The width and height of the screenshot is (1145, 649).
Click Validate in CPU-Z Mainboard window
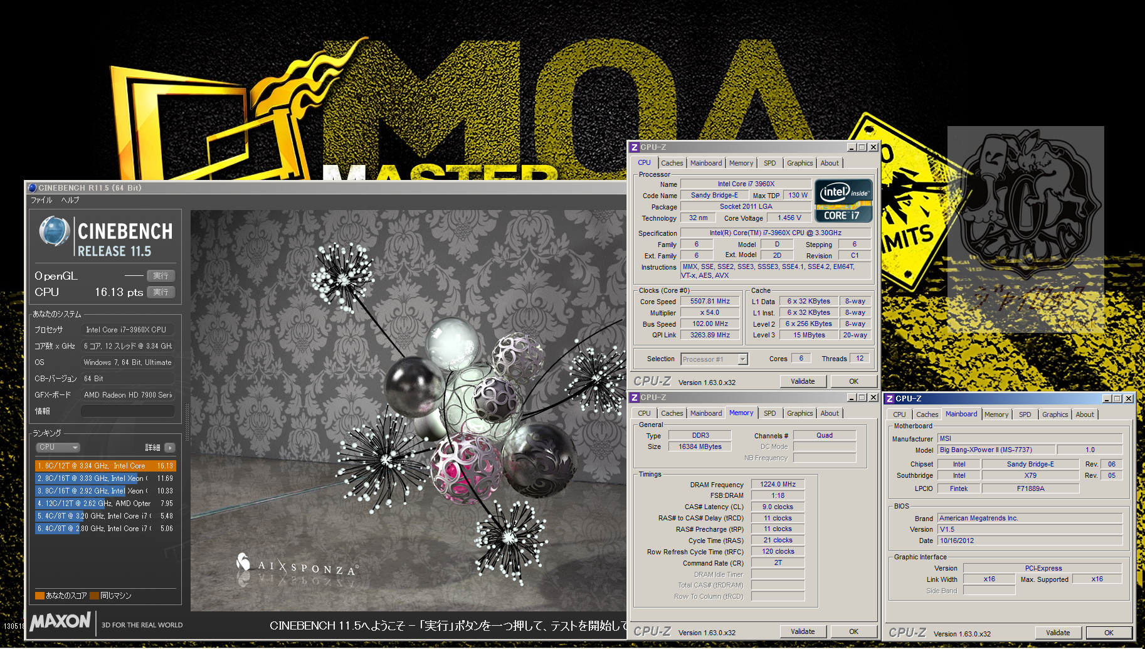point(1058,633)
